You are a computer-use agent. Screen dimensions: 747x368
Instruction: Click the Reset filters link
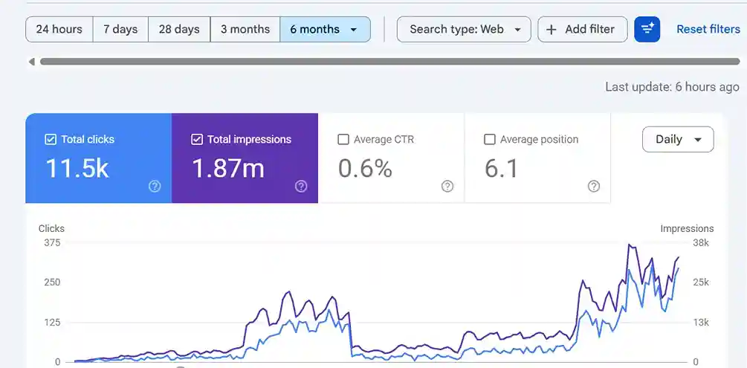[x=708, y=29]
